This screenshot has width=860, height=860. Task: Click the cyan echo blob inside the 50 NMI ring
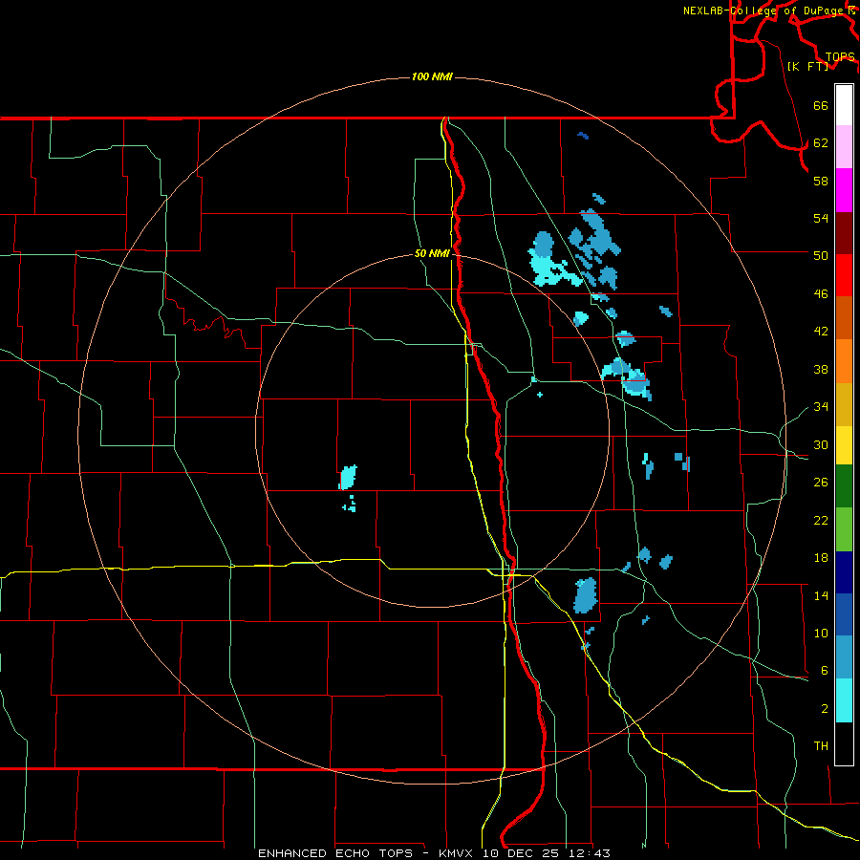348,477
